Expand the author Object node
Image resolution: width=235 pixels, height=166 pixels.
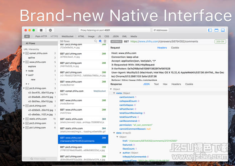coord(120,153)
